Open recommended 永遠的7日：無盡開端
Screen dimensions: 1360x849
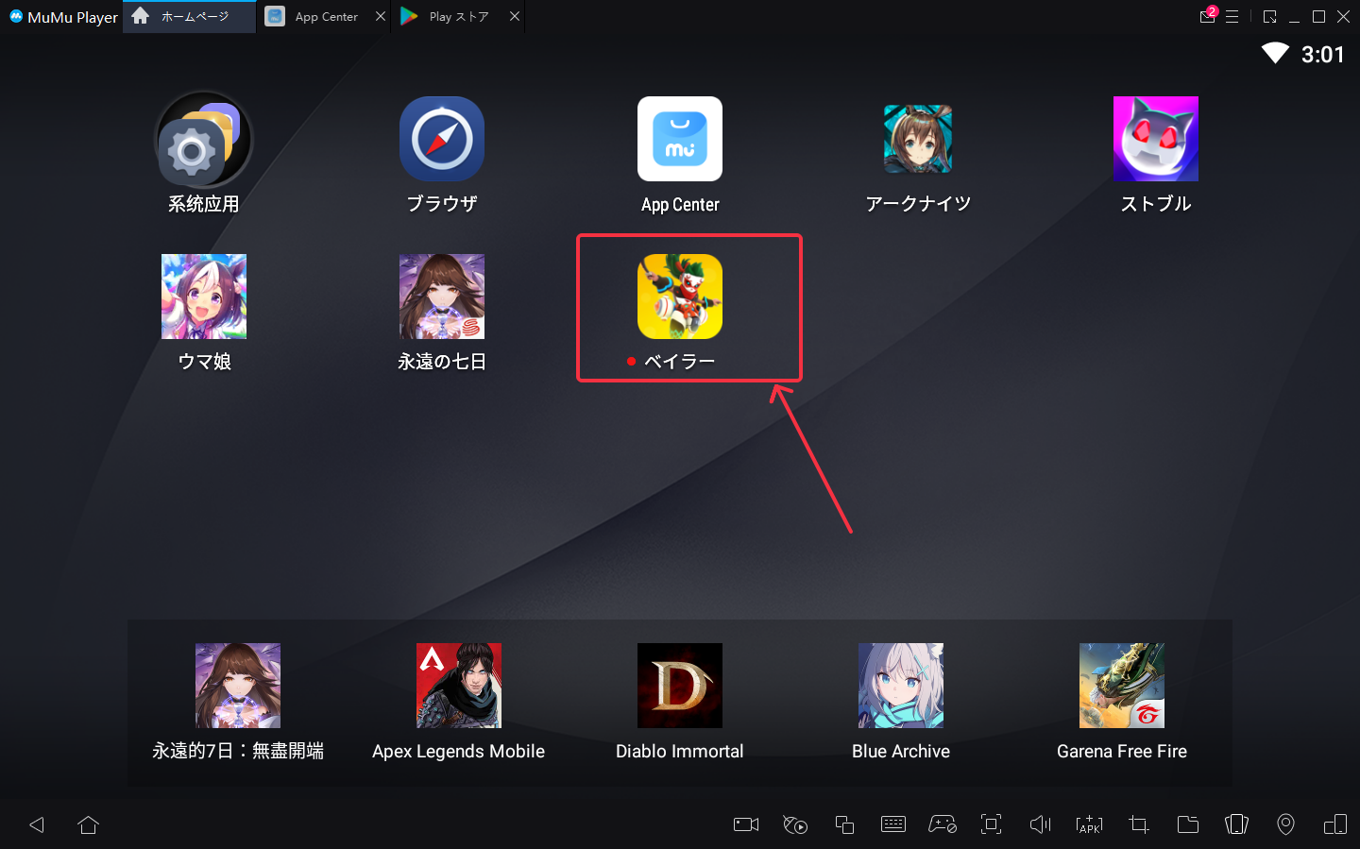[238, 686]
